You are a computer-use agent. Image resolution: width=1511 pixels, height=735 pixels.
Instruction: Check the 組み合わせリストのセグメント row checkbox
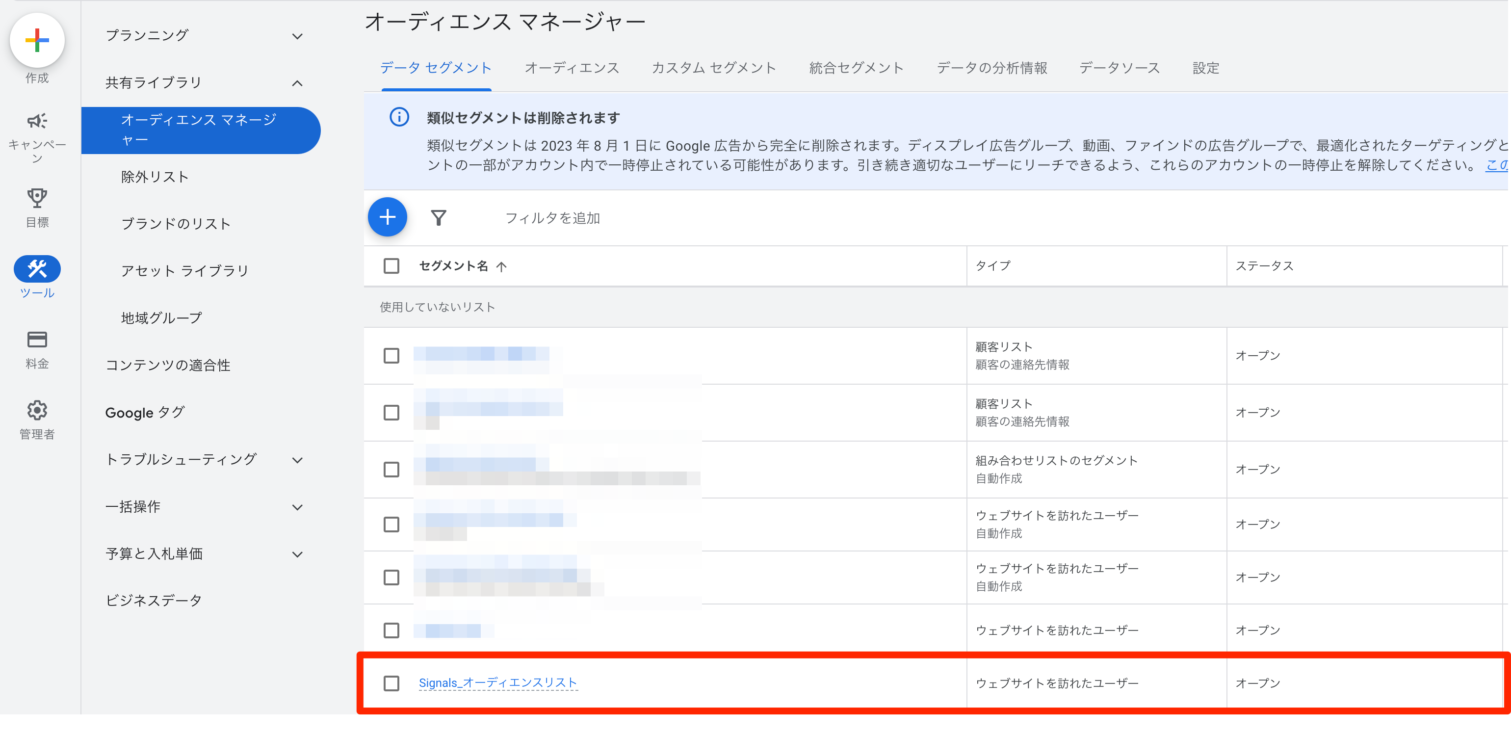coord(391,469)
